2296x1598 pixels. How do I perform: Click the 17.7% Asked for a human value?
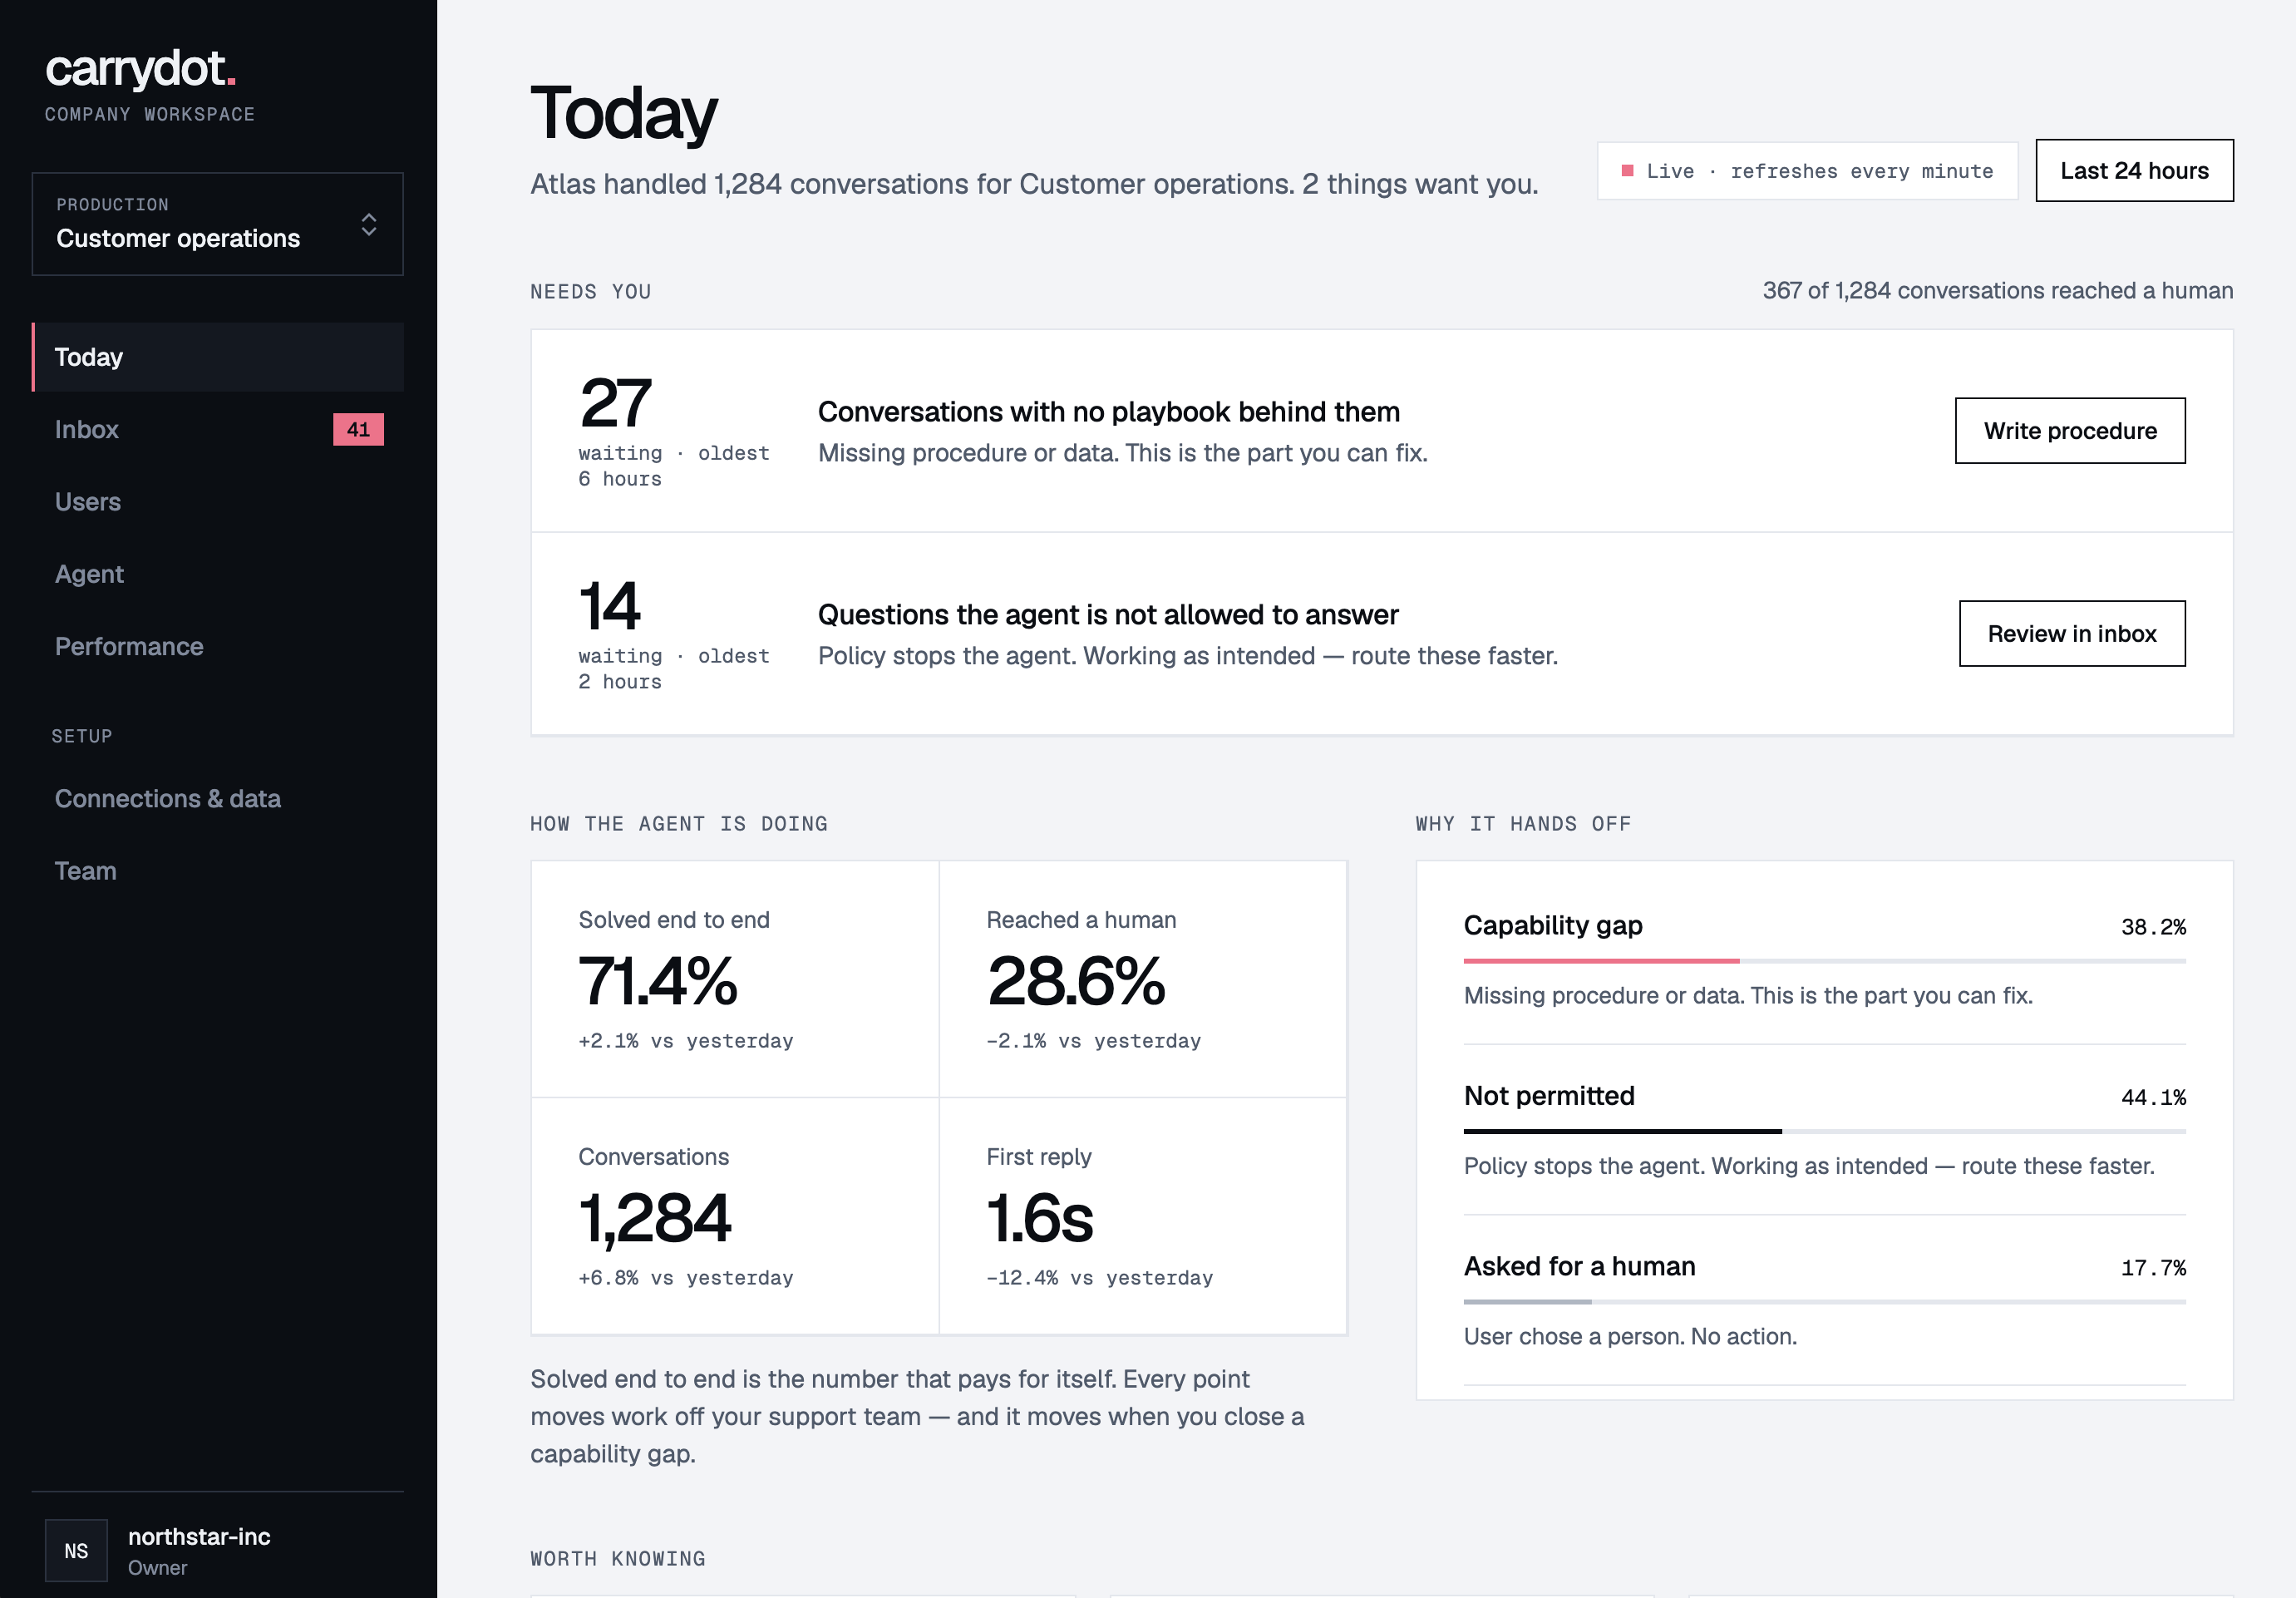pyautogui.click(x=2153, y=1268)
